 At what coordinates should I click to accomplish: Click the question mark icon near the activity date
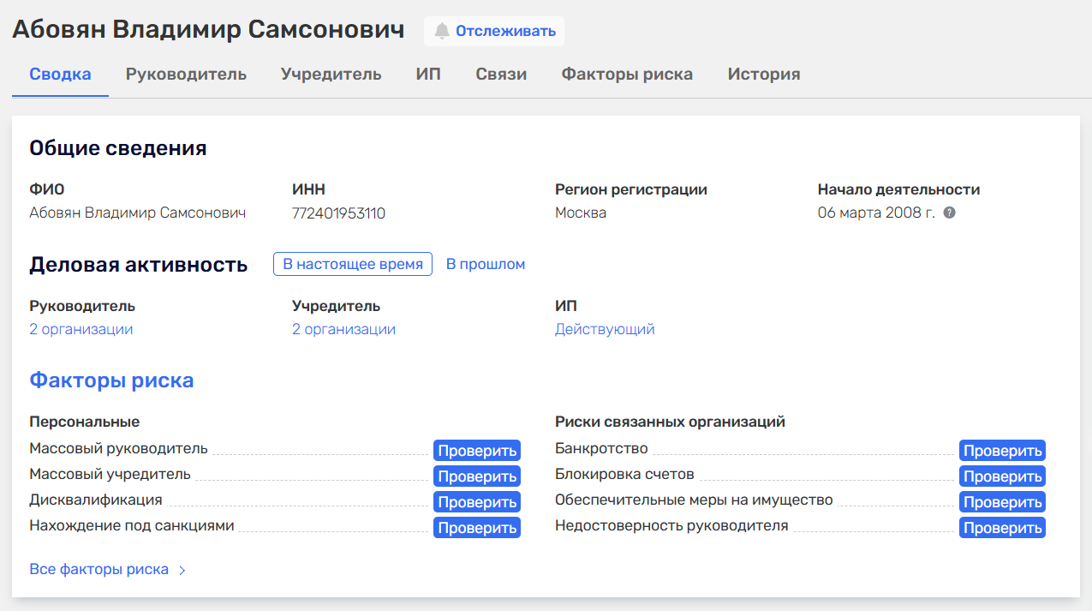(949, 214)
